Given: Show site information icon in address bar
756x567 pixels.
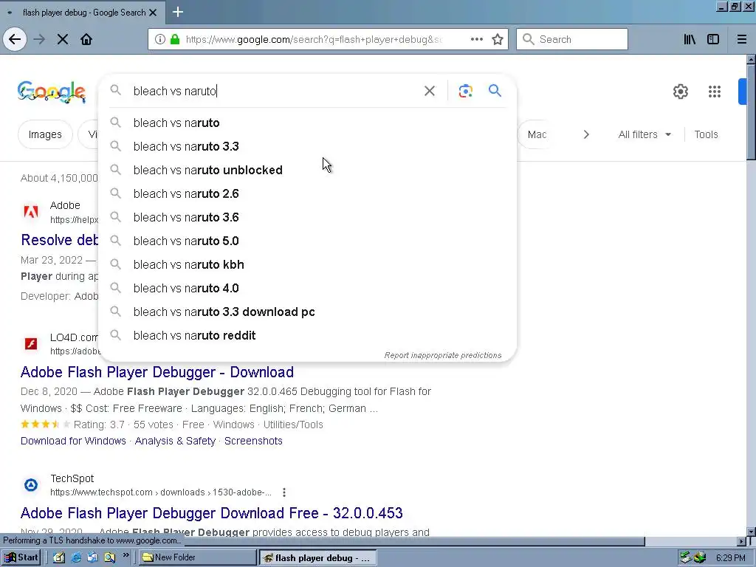Looking at the screenshot, I should point(160,39).
